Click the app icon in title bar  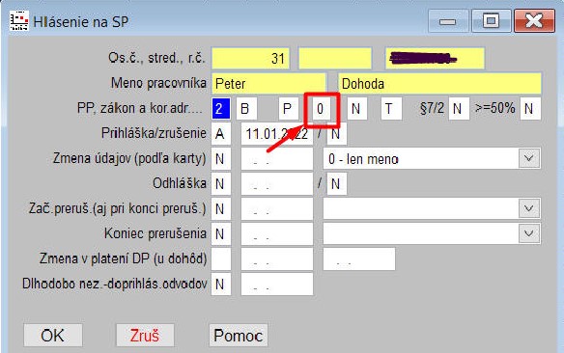pyautogui.click(x=18, y=21)
